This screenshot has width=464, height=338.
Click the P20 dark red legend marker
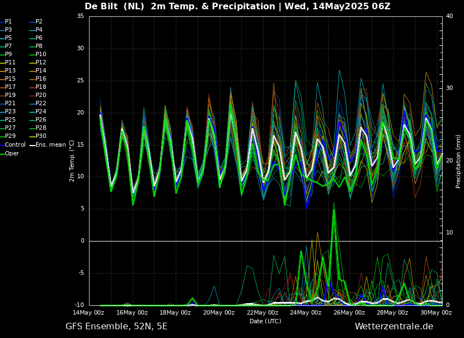pos(32,95)
